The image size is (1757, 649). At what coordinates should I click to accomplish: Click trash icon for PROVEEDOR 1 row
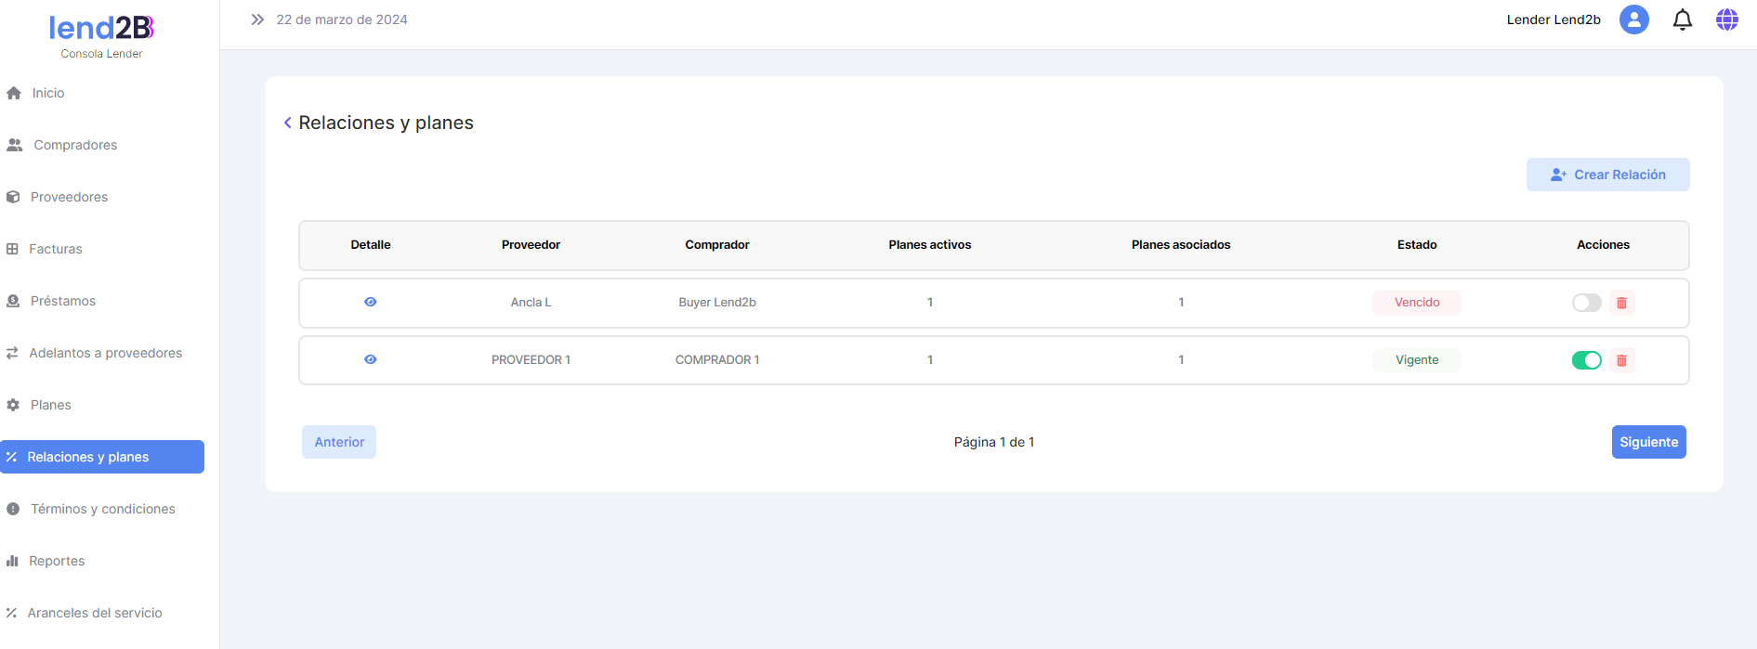click(x=1621, y=360)
